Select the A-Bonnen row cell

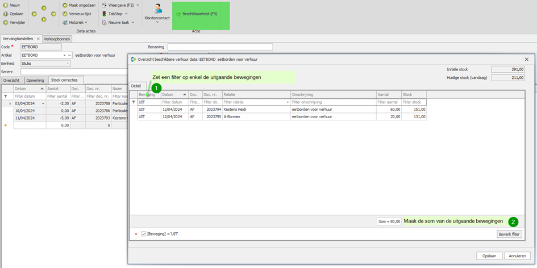[256, 117]
